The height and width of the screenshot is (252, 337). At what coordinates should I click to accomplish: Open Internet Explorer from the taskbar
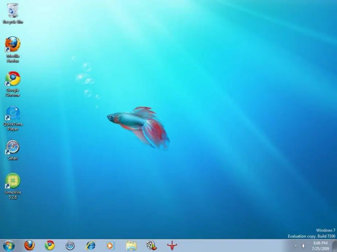tap(90, 245)
